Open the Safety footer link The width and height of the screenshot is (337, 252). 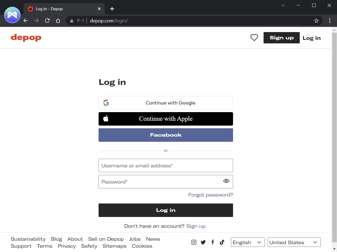point(89,246)
